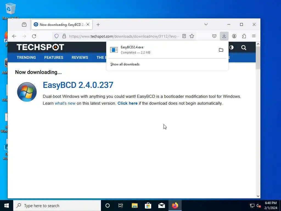
Task: Open muted volume tray icon
Action: (x=258, y=206)
